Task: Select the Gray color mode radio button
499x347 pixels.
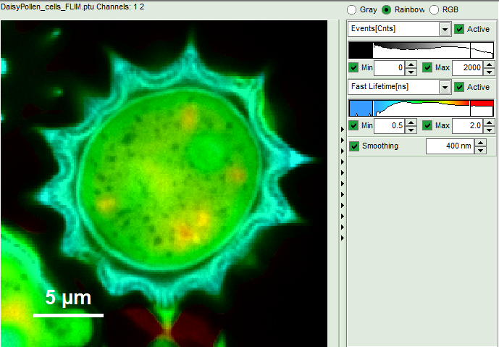Action: (352, 10)
